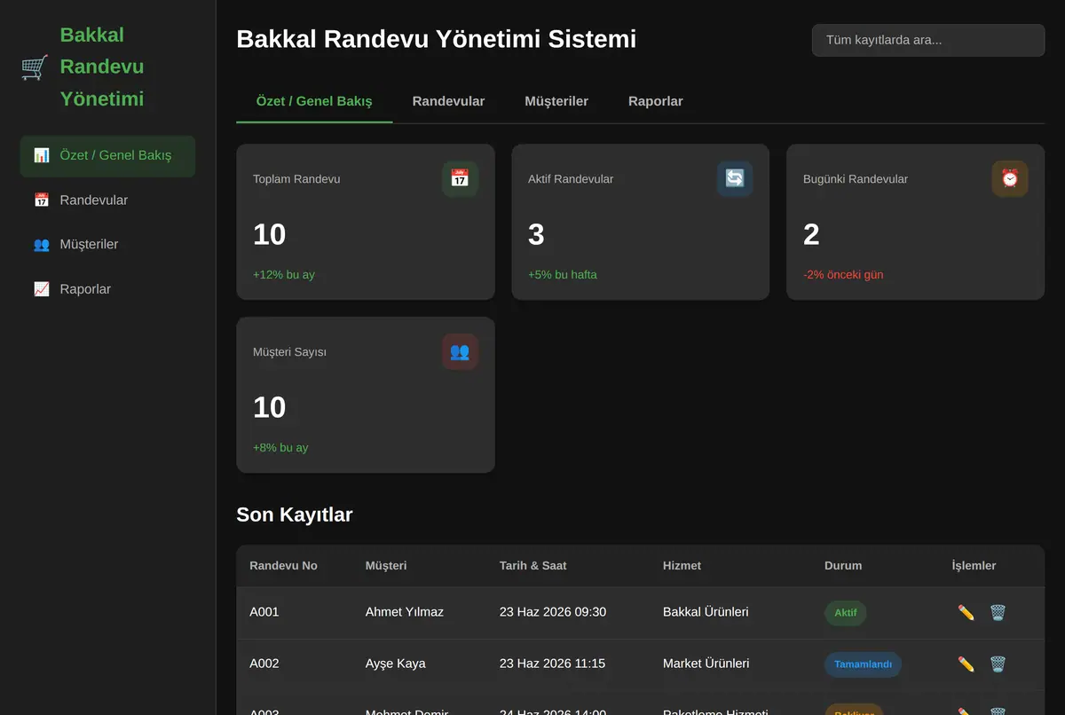Screen dimensions: 1065x715
Task: Click the date 23 Haz 2026 09:30
Action: 553,612
